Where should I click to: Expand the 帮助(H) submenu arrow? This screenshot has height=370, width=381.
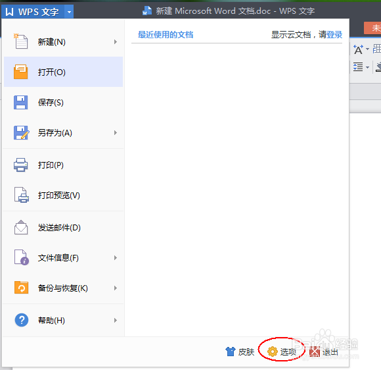point(116,320)
